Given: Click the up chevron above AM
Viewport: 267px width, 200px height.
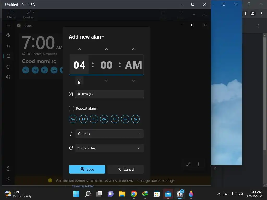Looking at the screenshot, I should pos(134,49).
